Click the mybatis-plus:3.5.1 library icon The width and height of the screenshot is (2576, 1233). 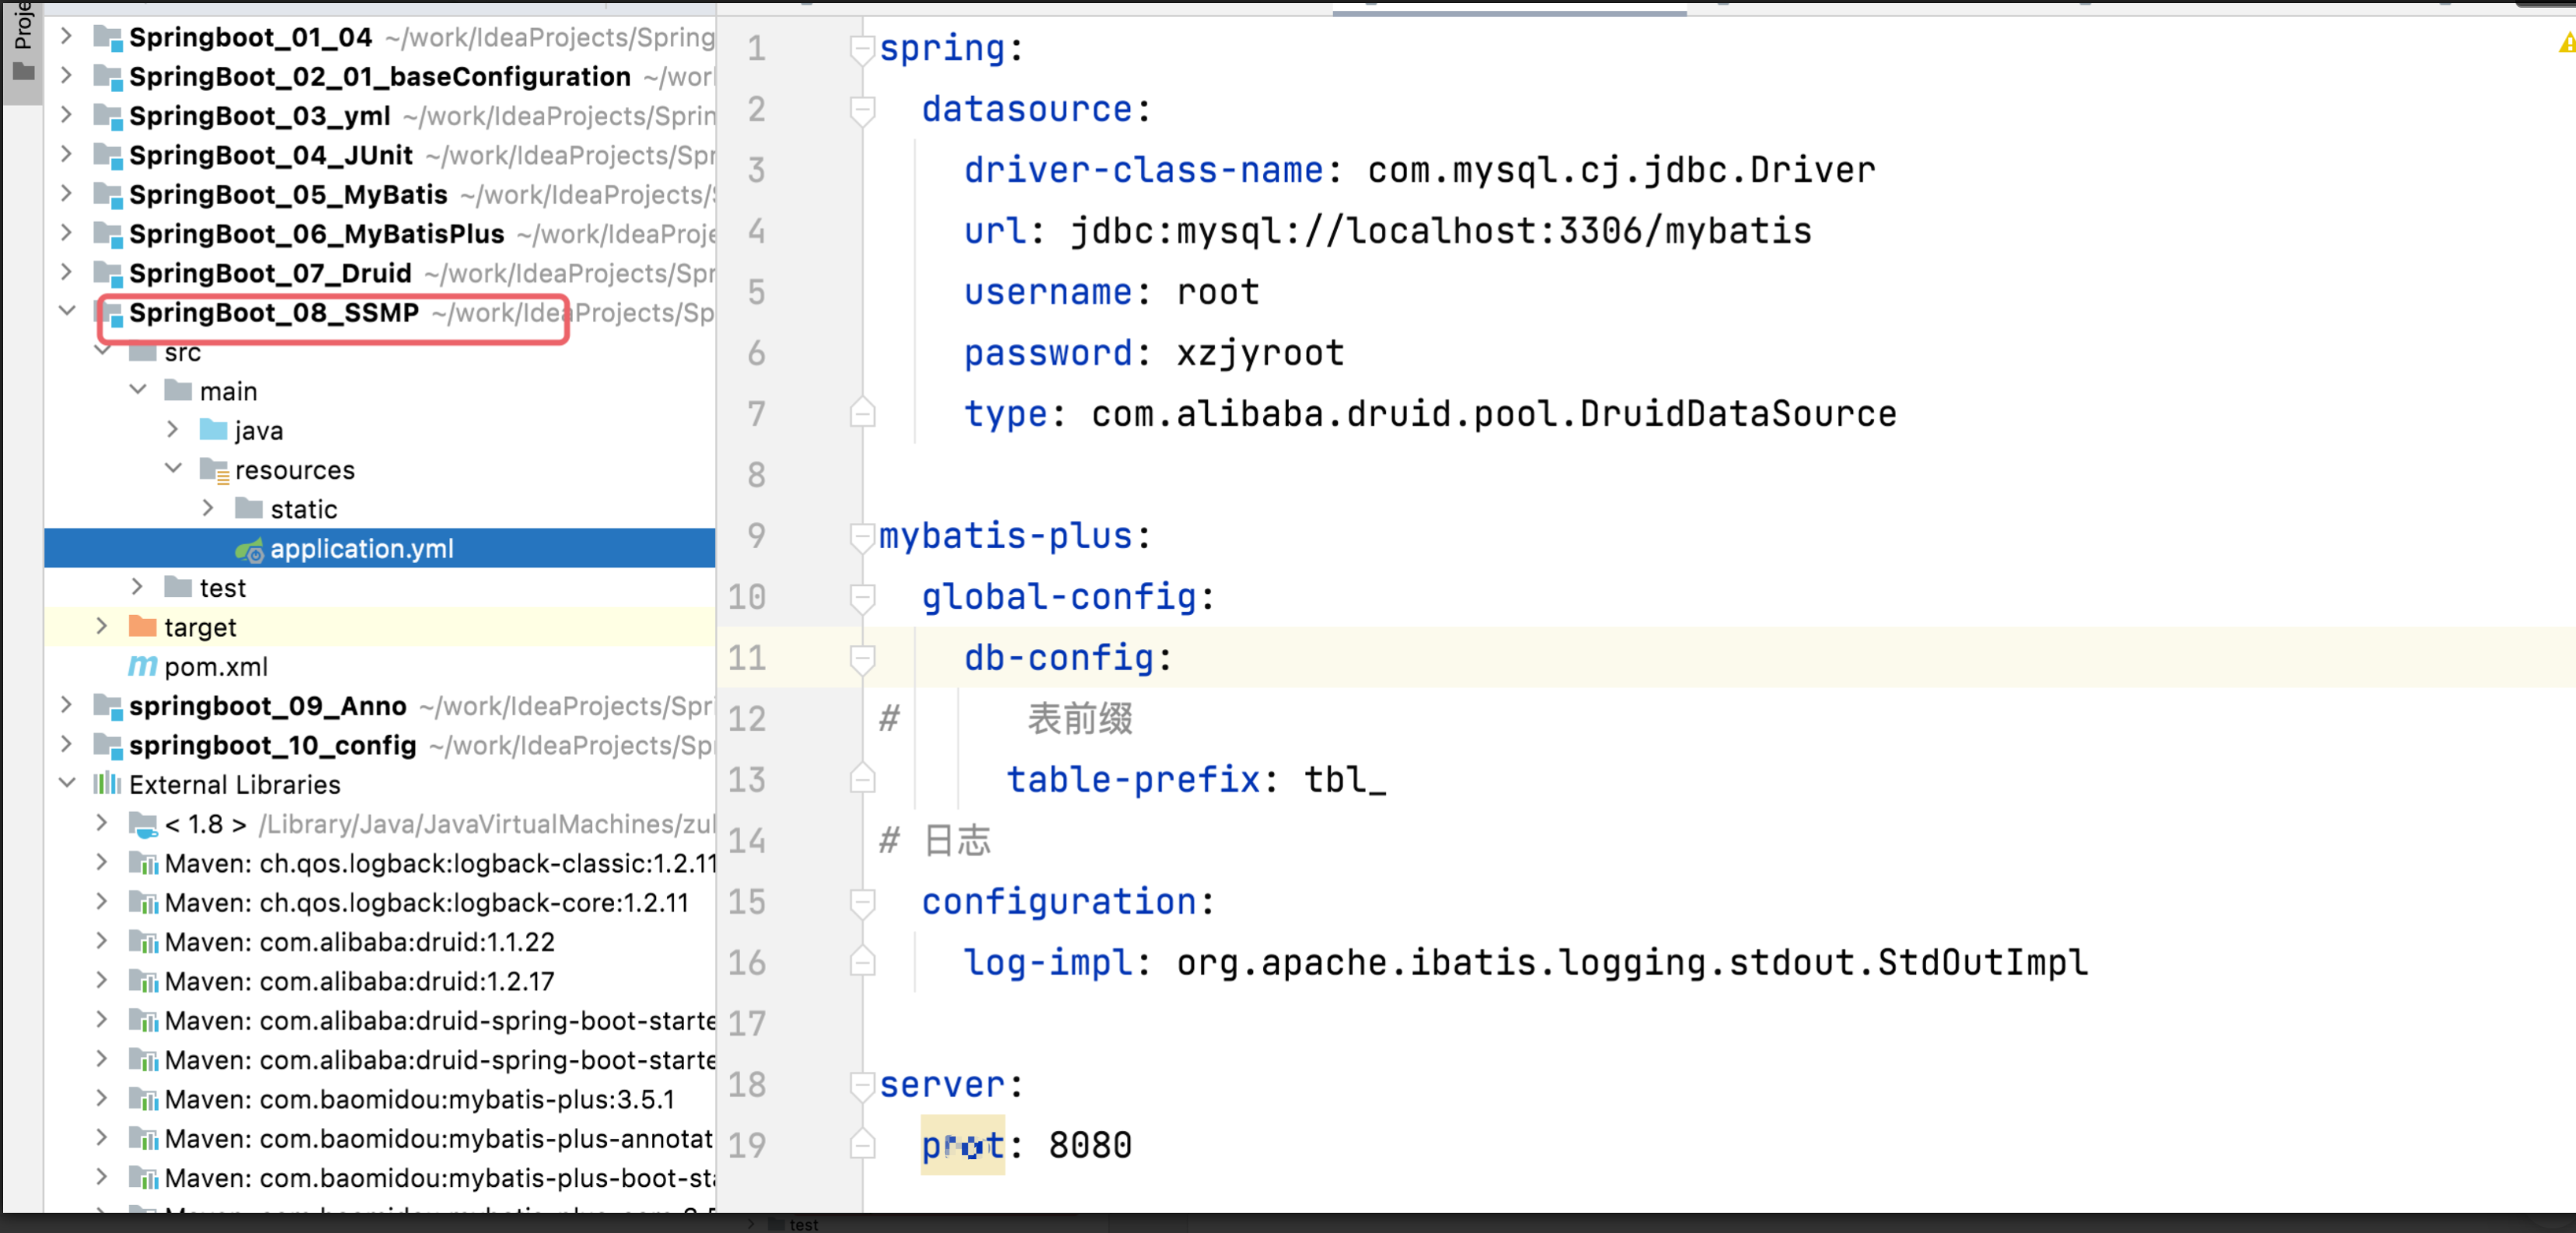pyautogui.click(x=143, y=1100)
